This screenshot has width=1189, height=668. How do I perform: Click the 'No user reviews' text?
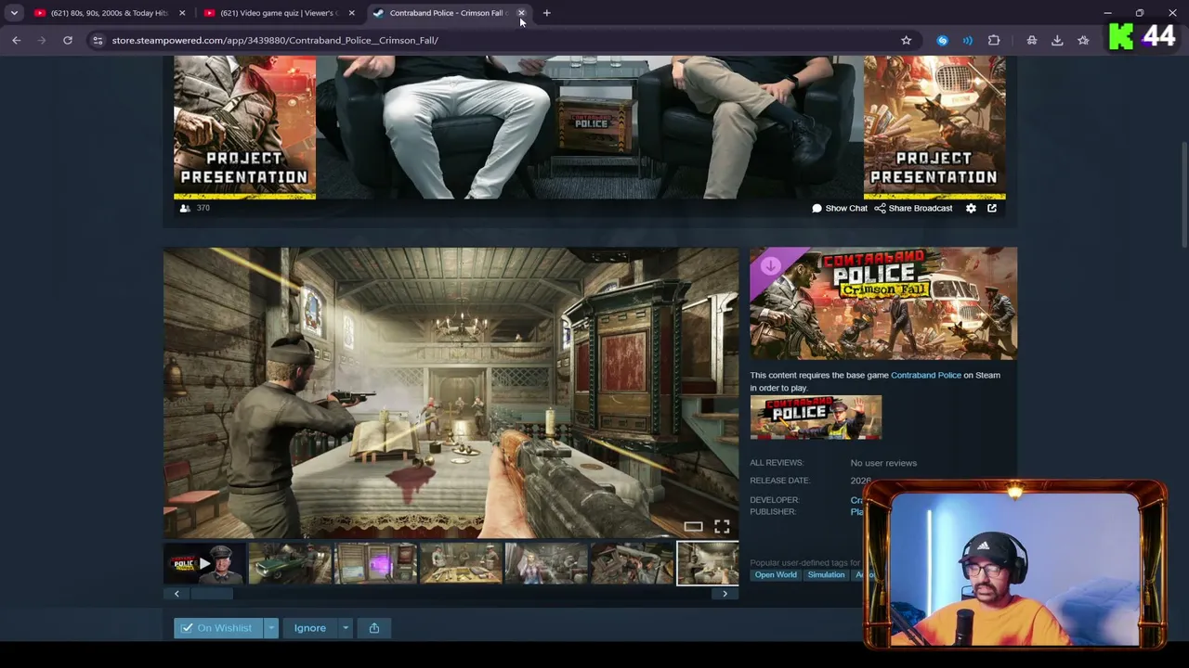(x=883, y=463)
